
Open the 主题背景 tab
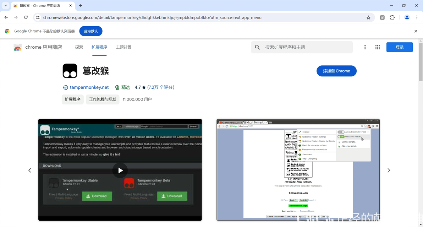pos(123,47)
